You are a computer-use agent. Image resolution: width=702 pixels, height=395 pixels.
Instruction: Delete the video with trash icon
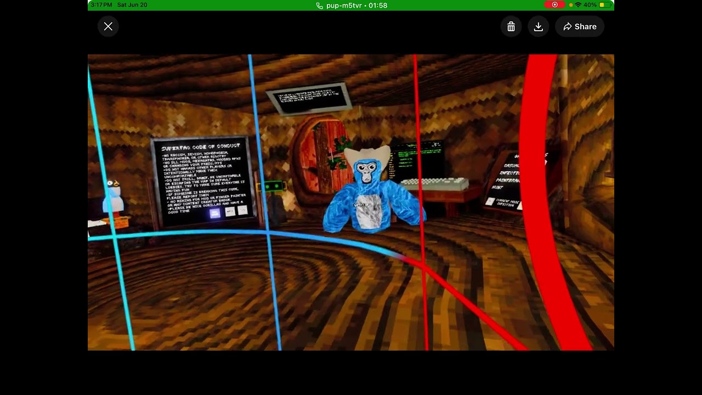511,26
